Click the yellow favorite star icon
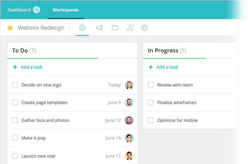Viewport: 248px width, 164px height. (x=10, y=28)
